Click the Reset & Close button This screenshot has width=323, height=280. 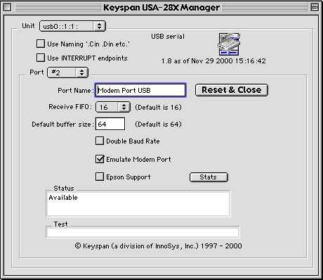click(x=232, y=90)
